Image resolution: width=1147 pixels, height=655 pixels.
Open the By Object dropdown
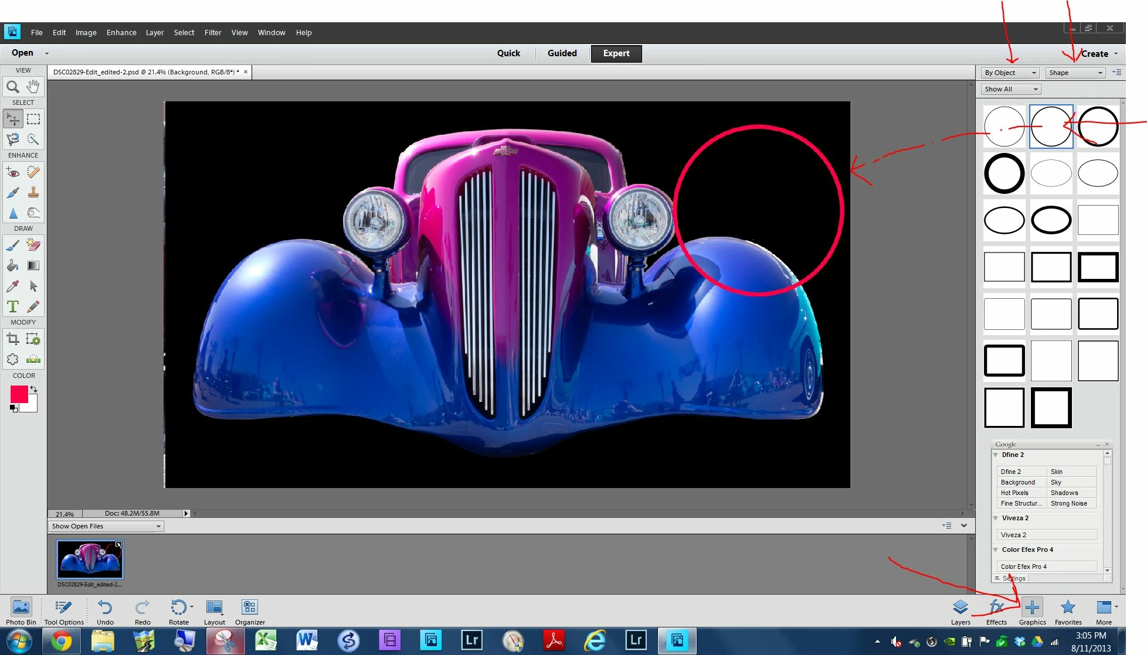(x=1010, y=73)
